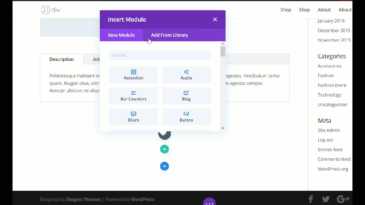The height and width of the screenshot is (205, 365).
Task: Open the Fashion Event category link
Action: coord(332,85)
